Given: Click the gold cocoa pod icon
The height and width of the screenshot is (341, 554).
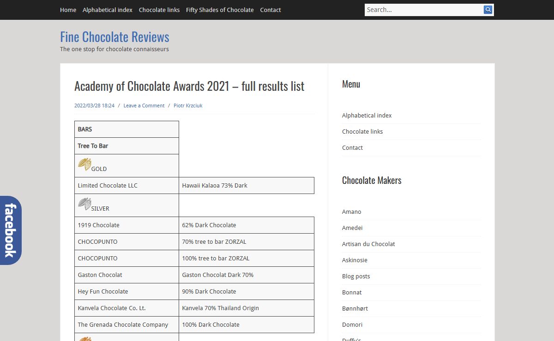Looking at the screenshot, I should [x=84, y=165].
